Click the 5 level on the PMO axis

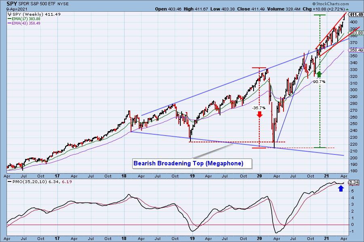coord(352,191)
